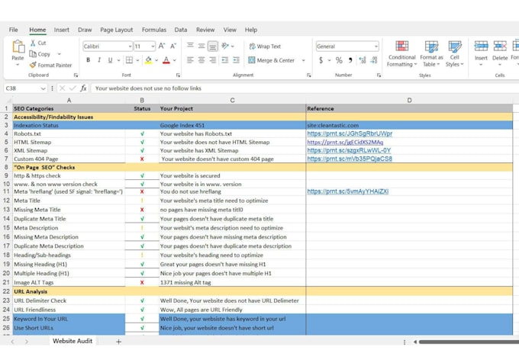Image resolution: width=519 pixels, height=350 pixels.
Task: Add a new sheet with plus button
Action: (118, 342)
